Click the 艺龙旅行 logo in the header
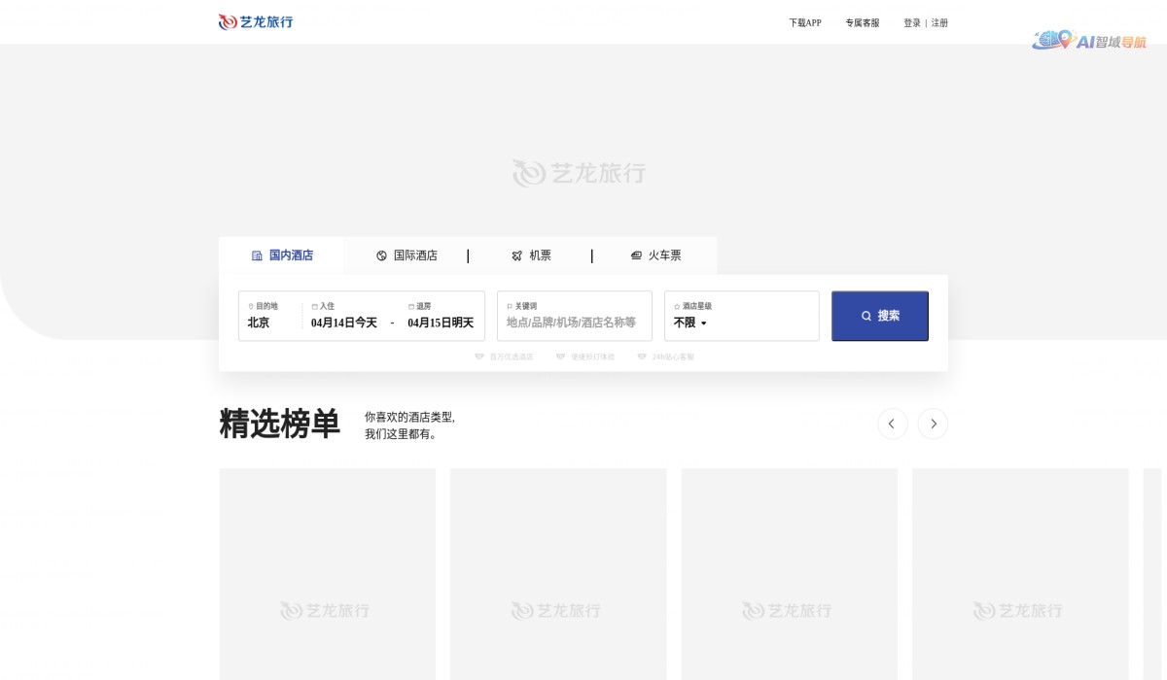 tap(255, 21)
